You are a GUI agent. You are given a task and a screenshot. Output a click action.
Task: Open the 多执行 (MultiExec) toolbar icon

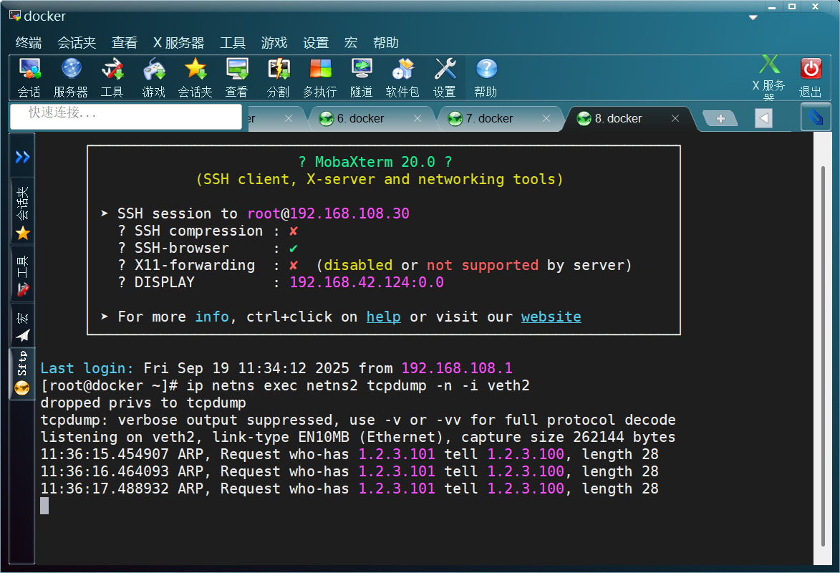point(320,78)
